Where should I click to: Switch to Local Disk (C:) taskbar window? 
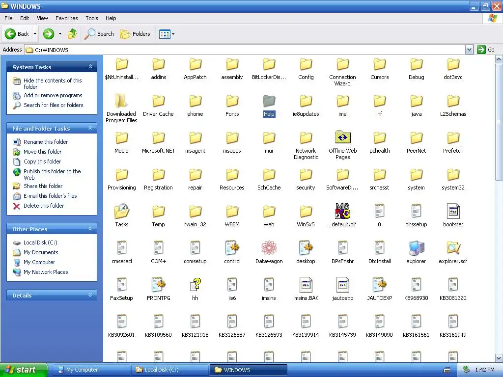tap(170, 370)
